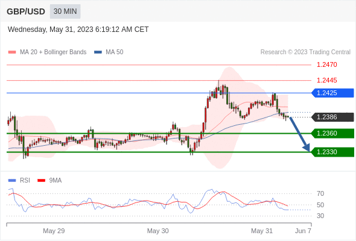This screenshot has height=241, width=356.
Task: Click the pink MA 20 legend swatch
Action: (12, 52)
